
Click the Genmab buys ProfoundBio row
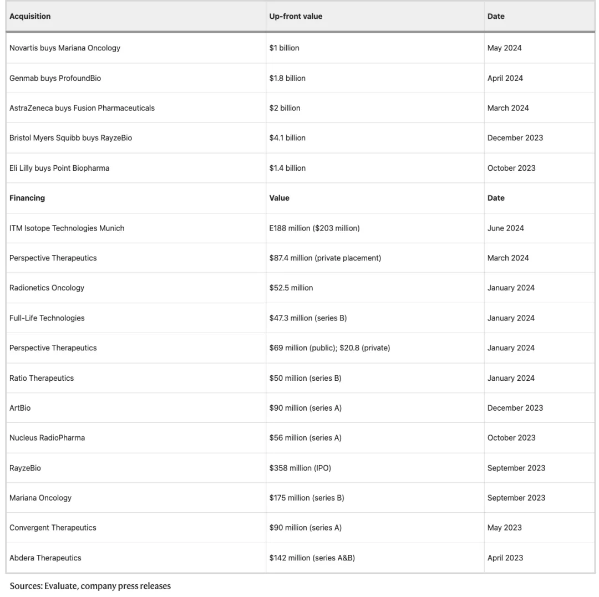[55, 78]
